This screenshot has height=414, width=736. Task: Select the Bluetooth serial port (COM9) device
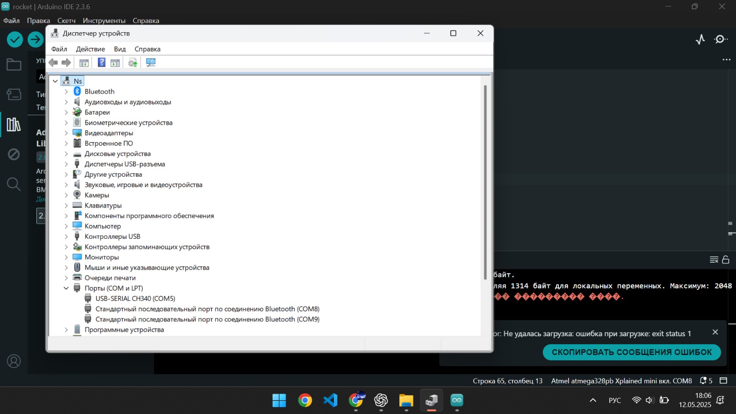pos(207,319)
